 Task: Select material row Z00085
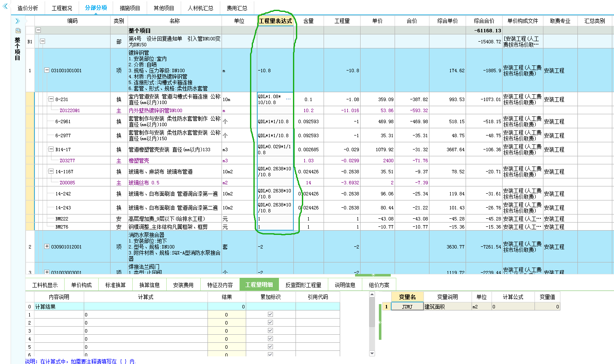67,183
